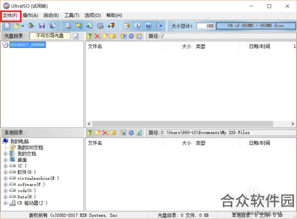Click red Delete X in local directory toolbar

(105, 132)
